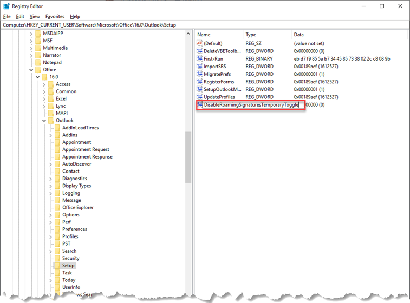Click the UserInfo folder icon
Image resolution: width=410 pixels, height=303 pixels.
click(57, 287)
